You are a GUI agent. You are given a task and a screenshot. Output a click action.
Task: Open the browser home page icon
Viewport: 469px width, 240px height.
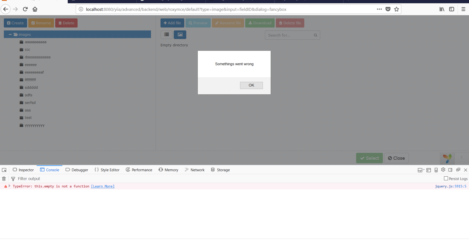35,9
